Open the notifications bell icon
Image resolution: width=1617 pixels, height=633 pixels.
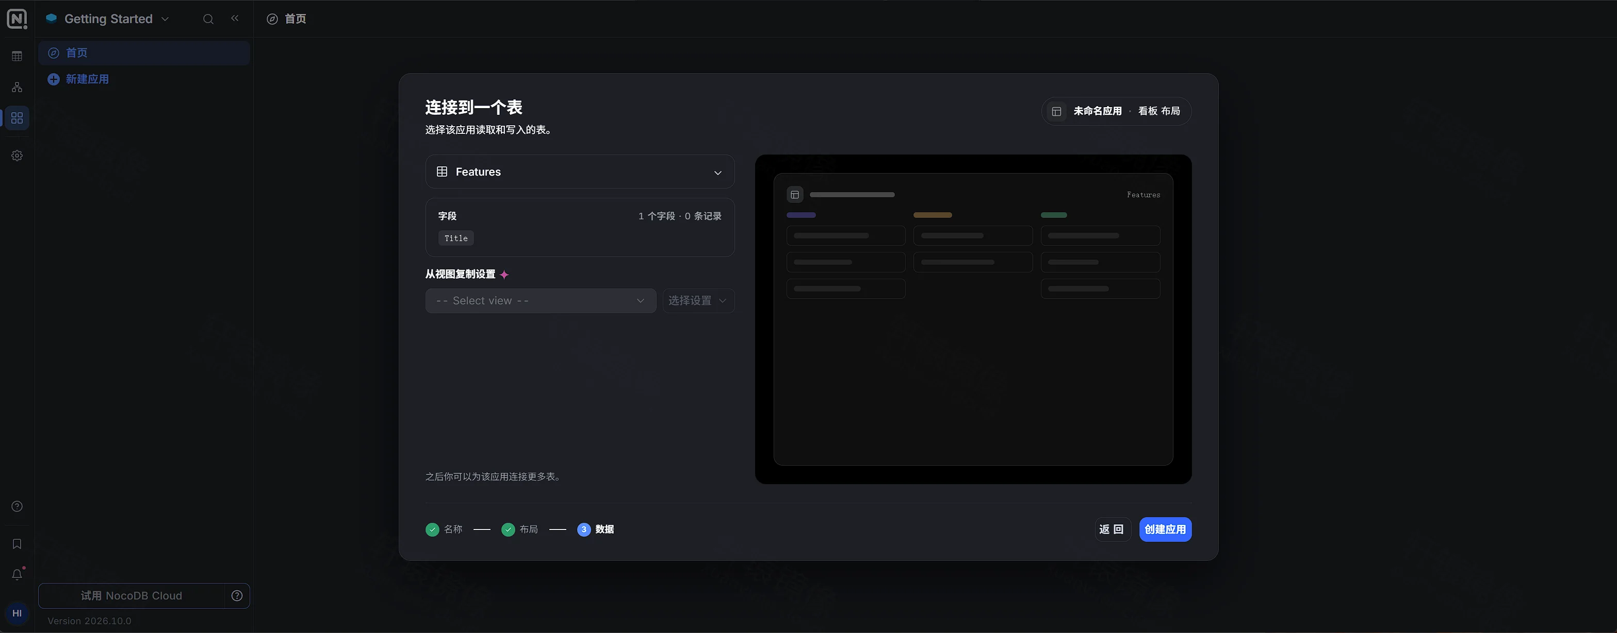(17, 575)
